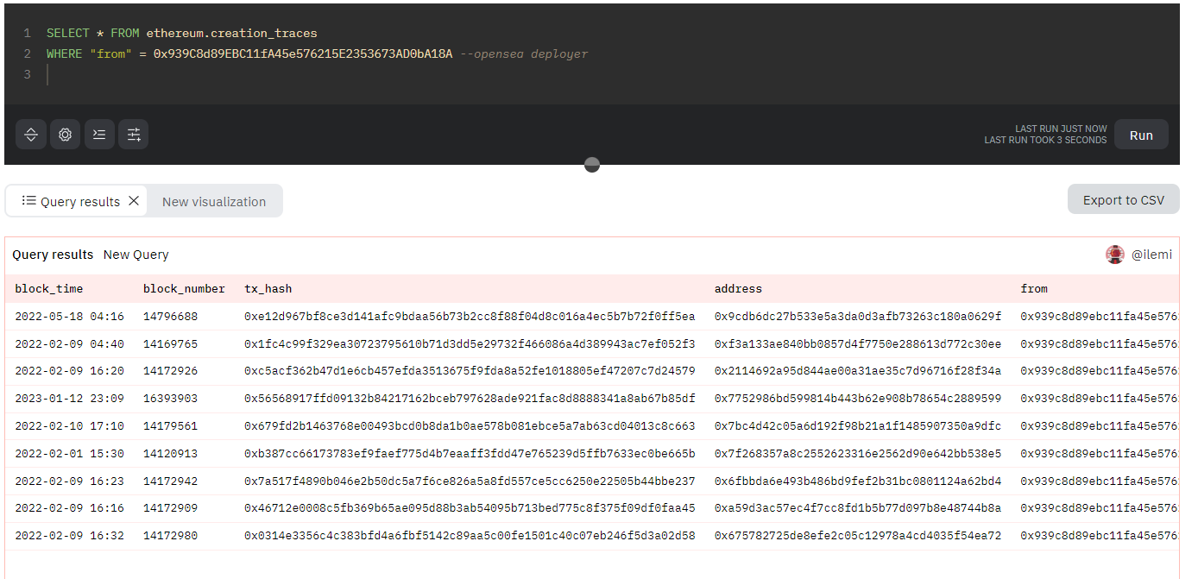Screen dimensions: 1198x579
Task: Open the New visualization tab
Action: 214,201
